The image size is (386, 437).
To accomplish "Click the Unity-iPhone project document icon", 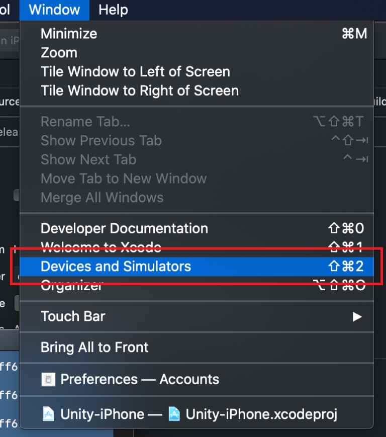I will coord(48,414).
